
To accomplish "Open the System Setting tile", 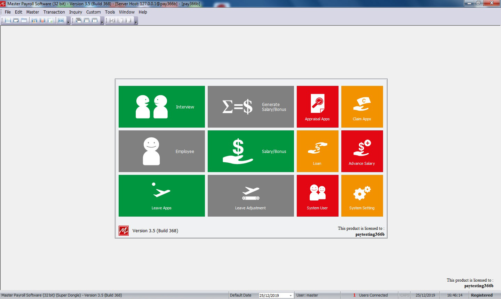I will tap(362, 196).
